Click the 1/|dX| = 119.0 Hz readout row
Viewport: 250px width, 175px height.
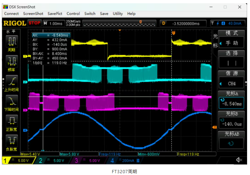coord(50,63)
